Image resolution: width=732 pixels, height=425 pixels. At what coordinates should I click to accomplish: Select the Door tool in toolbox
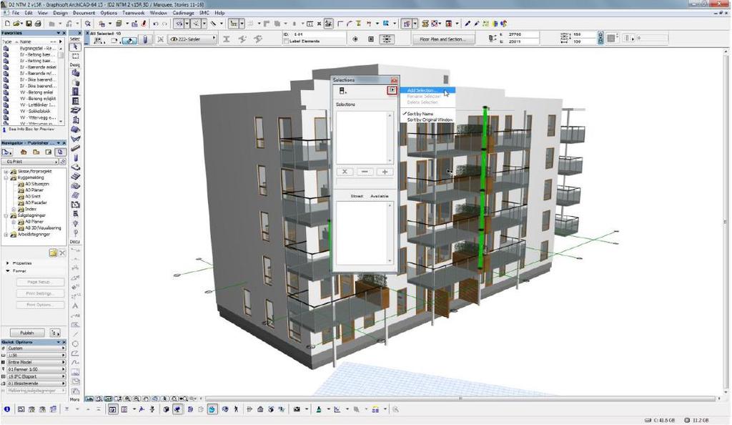(76, 92)
